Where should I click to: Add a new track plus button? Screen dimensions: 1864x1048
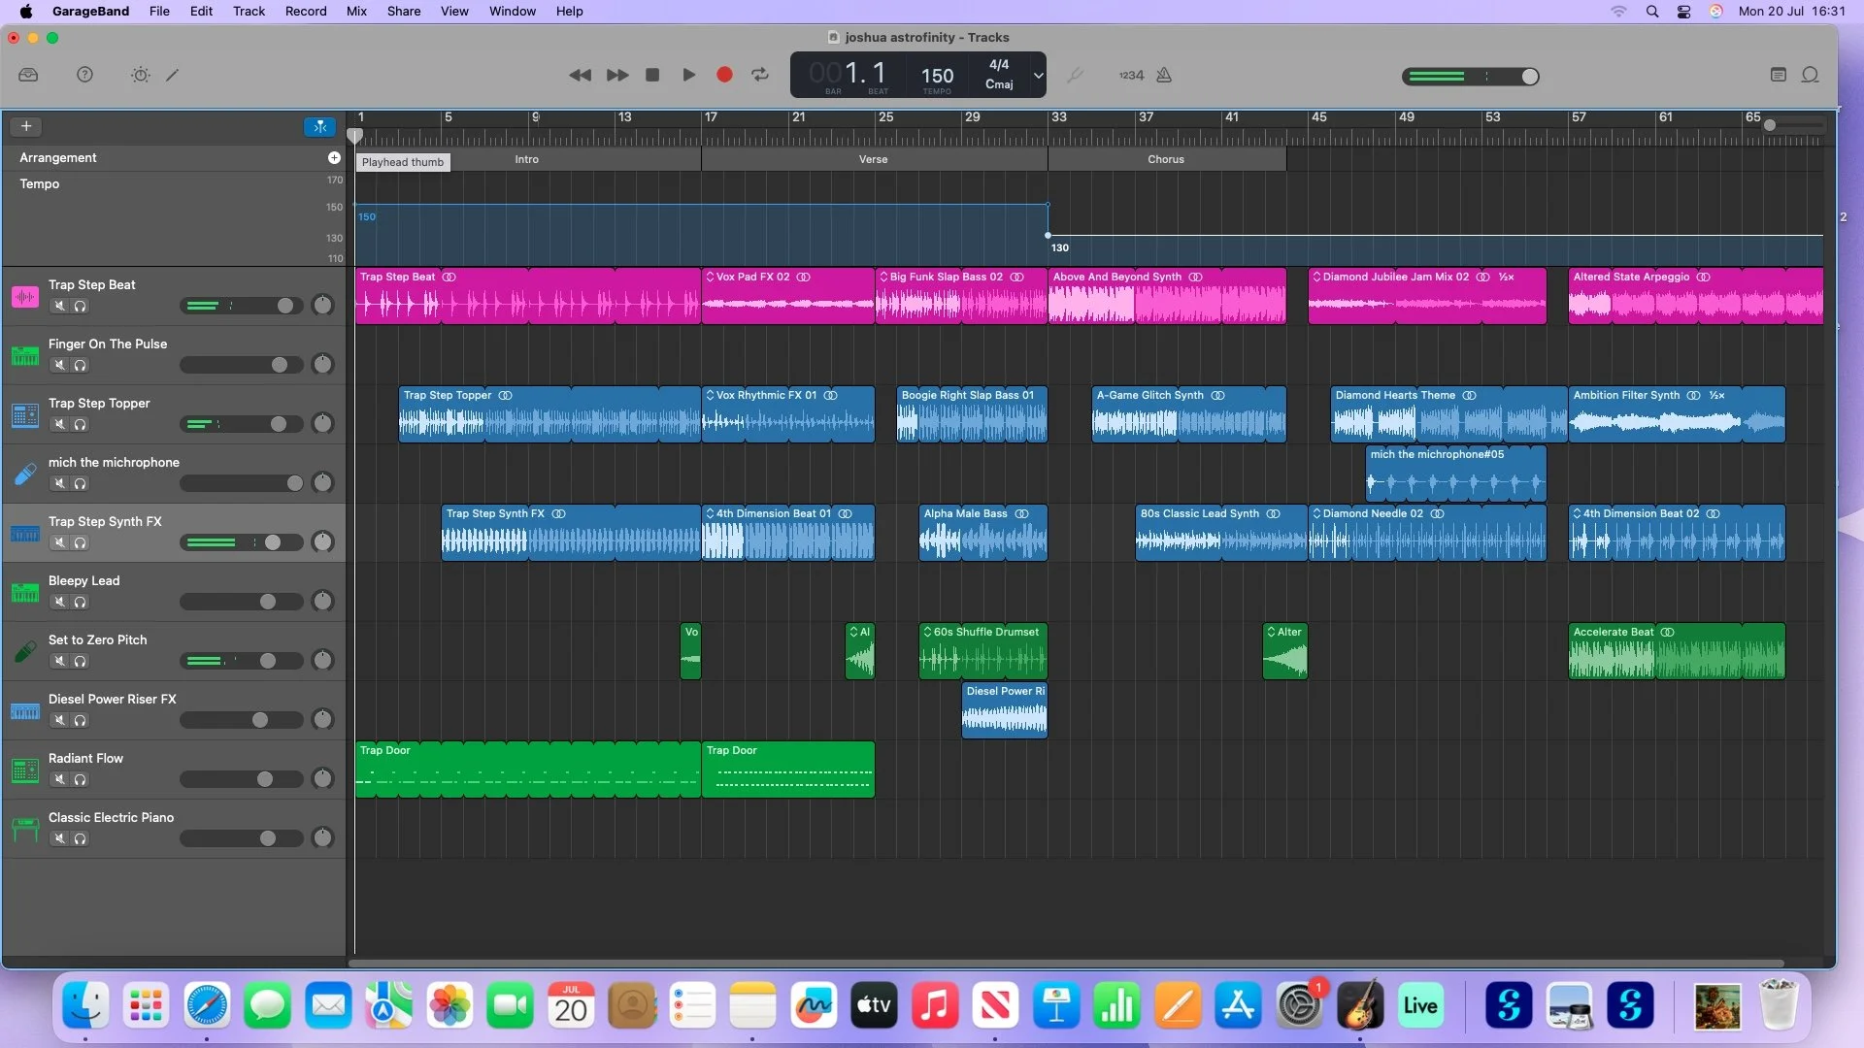pyautogui.click(x=26, y=126)
